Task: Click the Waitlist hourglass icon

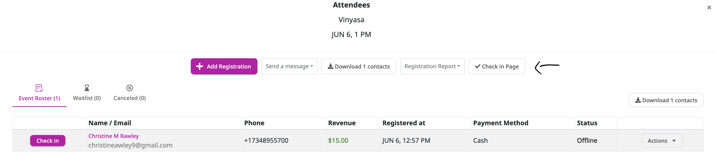Action: (87, 88)
